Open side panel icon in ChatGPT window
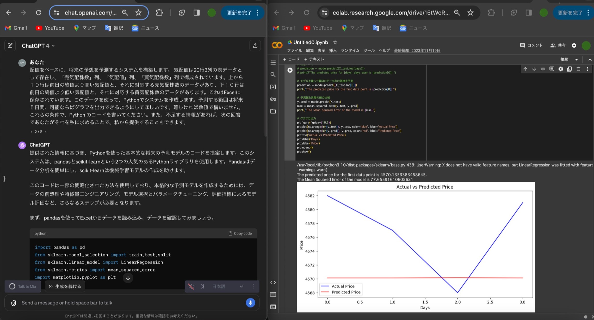The image size is (594, 320). (x=196, y=13)
